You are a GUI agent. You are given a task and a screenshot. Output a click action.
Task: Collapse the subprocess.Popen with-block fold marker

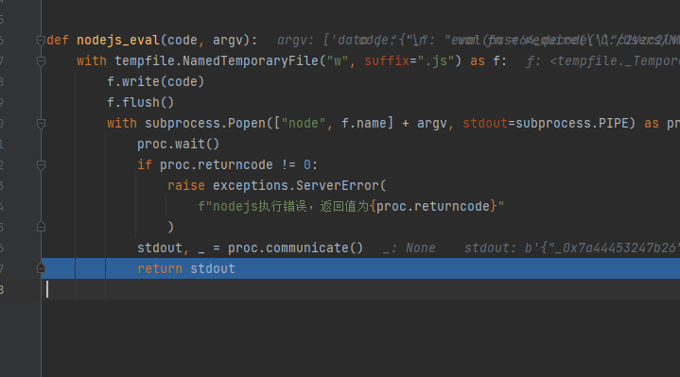pyautogui.click(x=41, y=124)
